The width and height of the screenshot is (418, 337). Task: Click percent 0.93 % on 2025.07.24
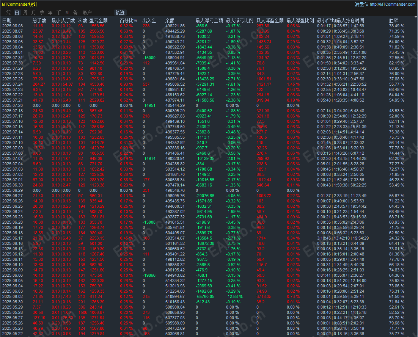coord(126,84)
